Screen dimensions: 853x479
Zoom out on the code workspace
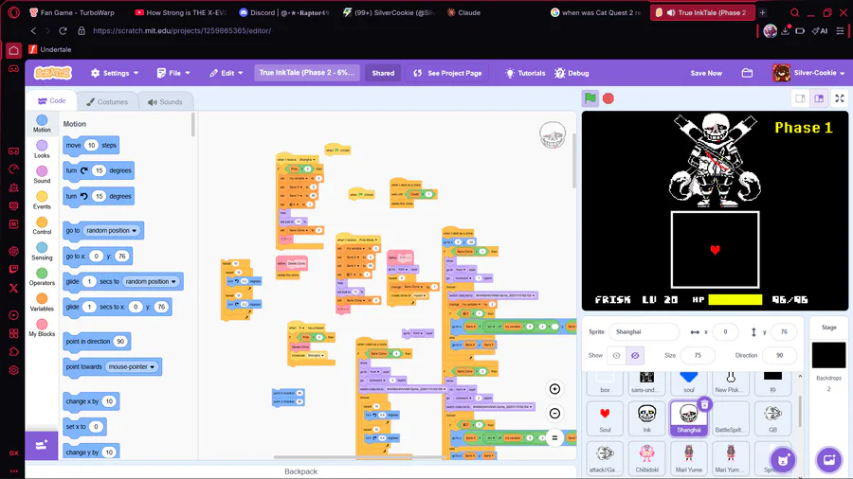point(554,414)
